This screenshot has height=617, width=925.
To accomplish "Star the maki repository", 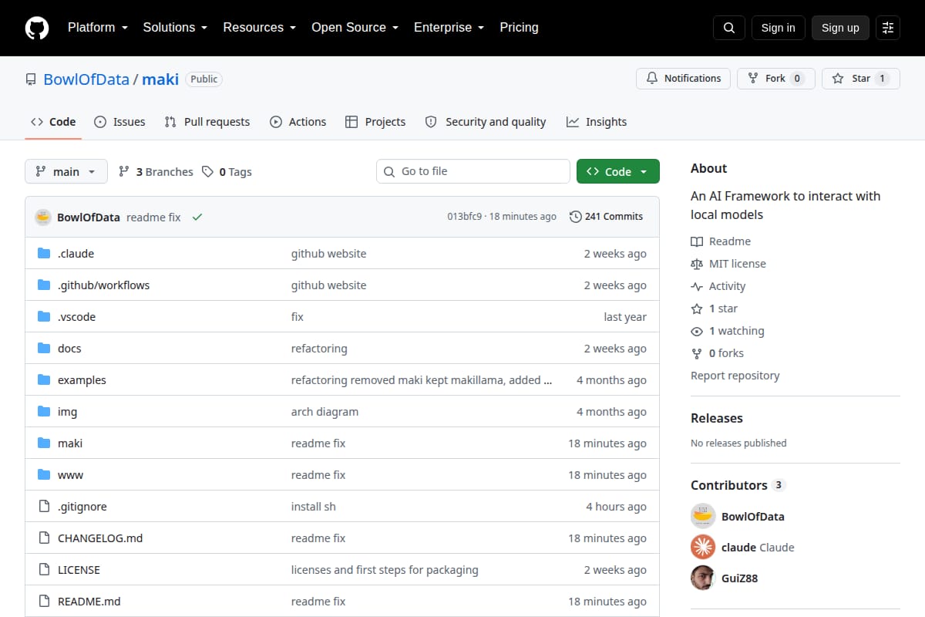I will [x=861, y=79].
